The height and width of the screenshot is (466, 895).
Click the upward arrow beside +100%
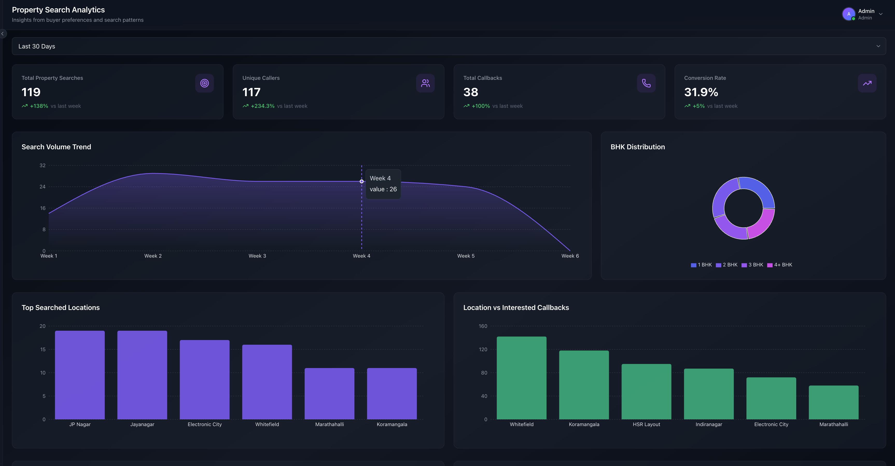(466, 105)
